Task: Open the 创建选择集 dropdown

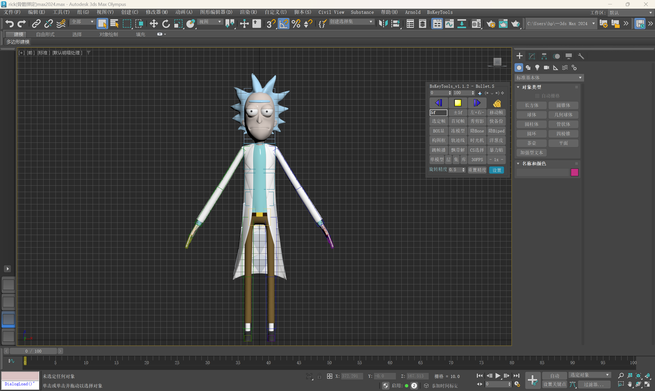Action: 351,21
